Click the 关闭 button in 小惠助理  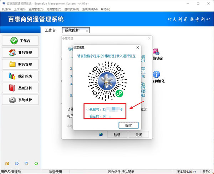139,135
